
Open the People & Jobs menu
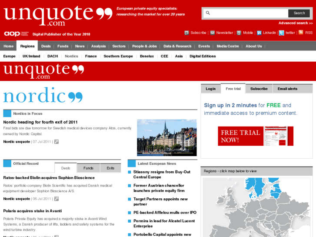click(x=144, y=46)
